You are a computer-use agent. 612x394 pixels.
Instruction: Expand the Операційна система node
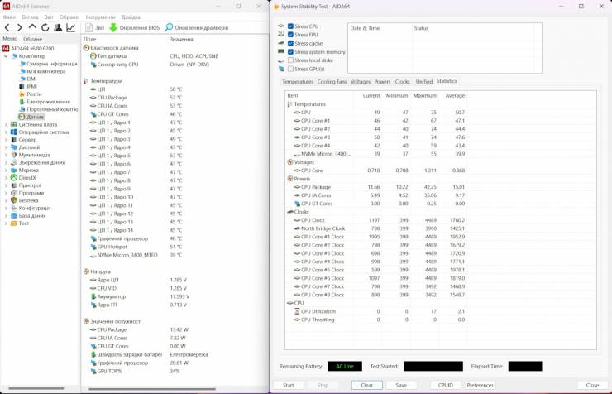[x=6, y=132]
